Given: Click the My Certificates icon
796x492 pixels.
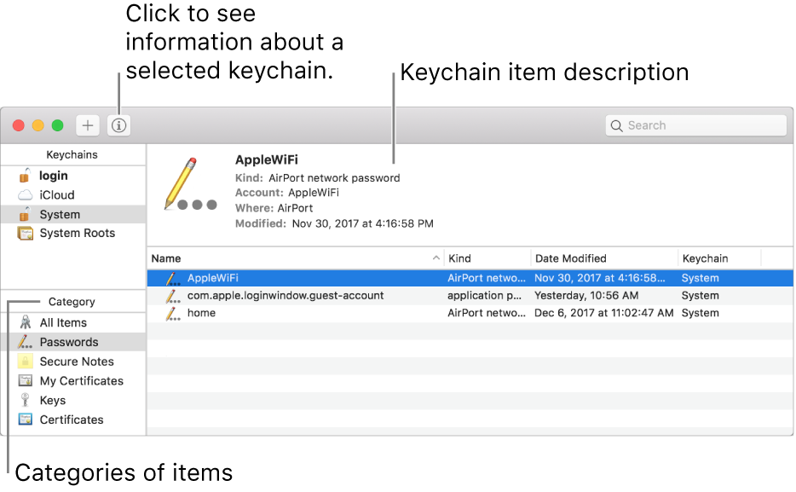Looking at the screenshot, I should 25,380.
